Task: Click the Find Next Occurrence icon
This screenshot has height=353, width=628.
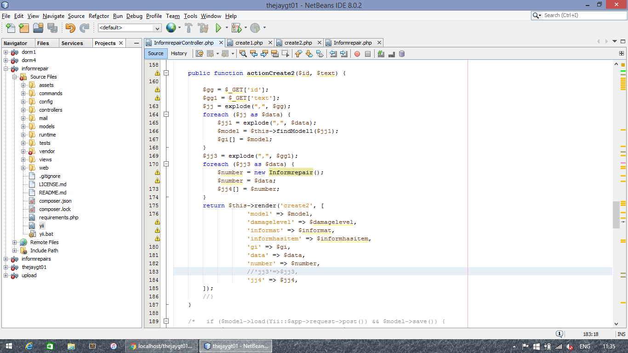Action: [264, 53]
